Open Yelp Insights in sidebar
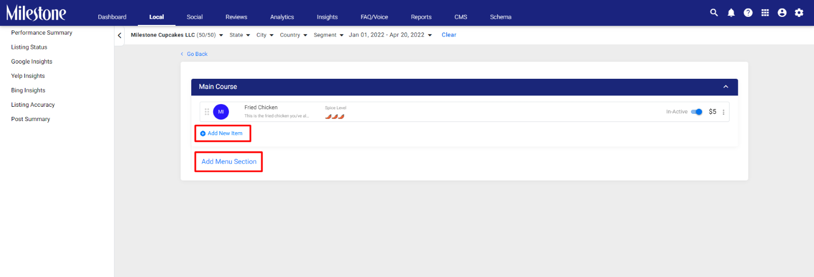This screenshot has height=277, width=814. [x=28, y=76]
